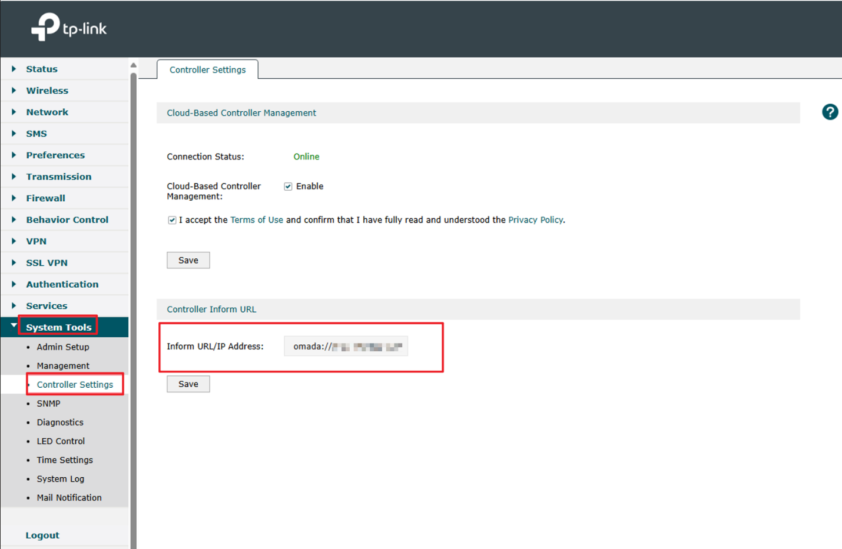Click the tp-link logo
842x549 pixels.
pos(69,28)
